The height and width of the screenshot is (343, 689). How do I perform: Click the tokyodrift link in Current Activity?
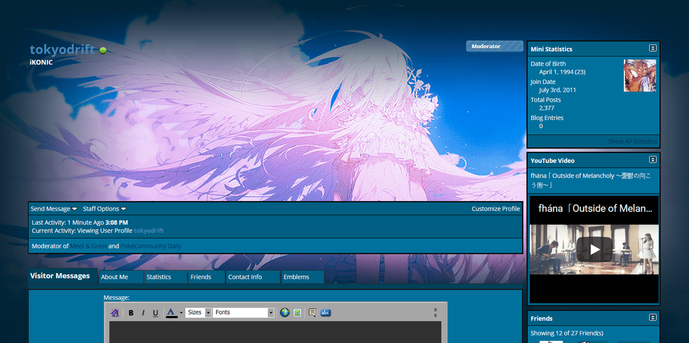click(149, 231)
